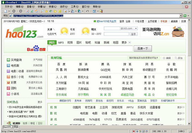Click the yellow notes toolbar icon
Screen dimensions: 192x133
[x=60, y=11]
